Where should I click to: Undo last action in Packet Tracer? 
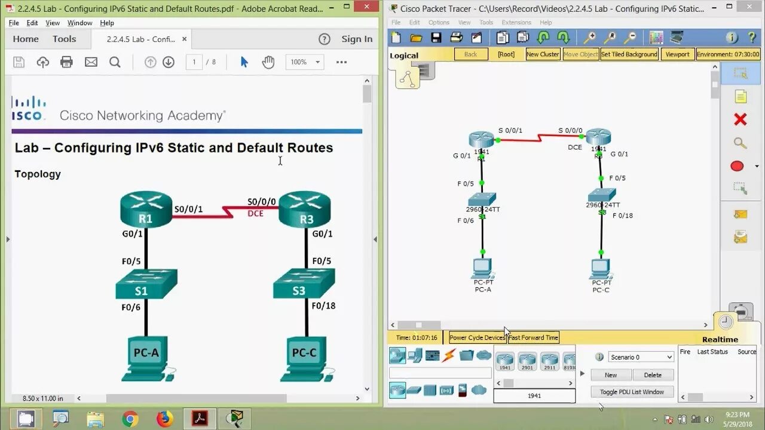click(543, 38)
